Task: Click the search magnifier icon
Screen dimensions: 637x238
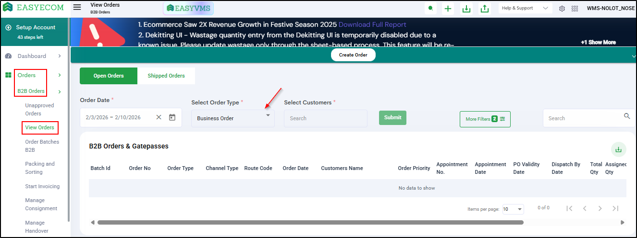Action: click(x=626, y=116)
